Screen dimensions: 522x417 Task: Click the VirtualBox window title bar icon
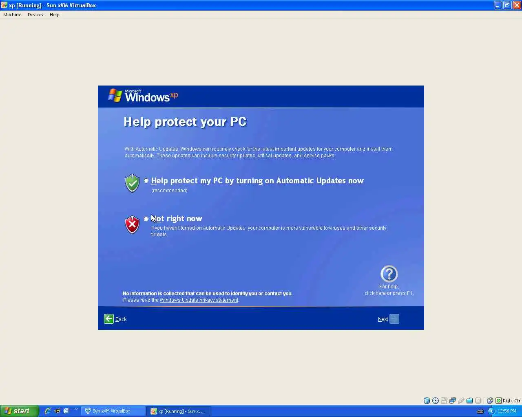click(4, 5)
